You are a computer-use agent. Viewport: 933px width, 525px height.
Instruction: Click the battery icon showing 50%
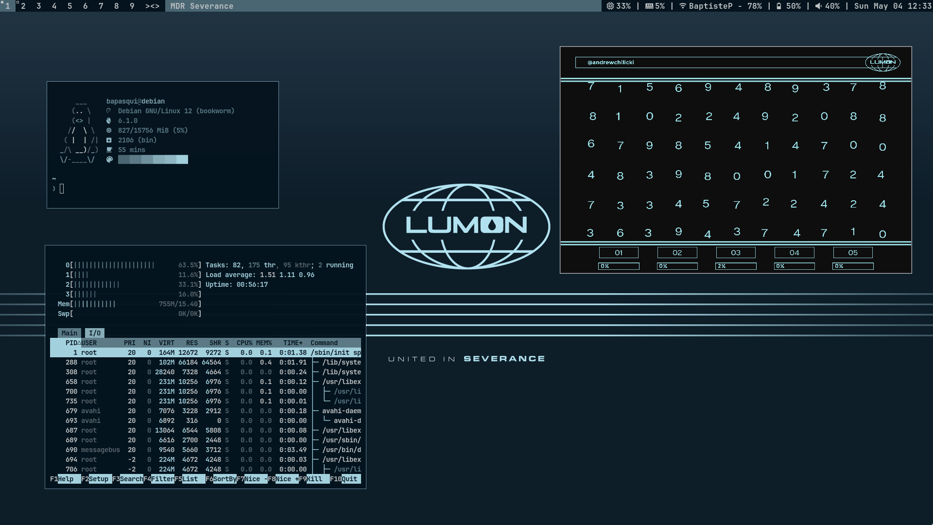tap(779, 6)
